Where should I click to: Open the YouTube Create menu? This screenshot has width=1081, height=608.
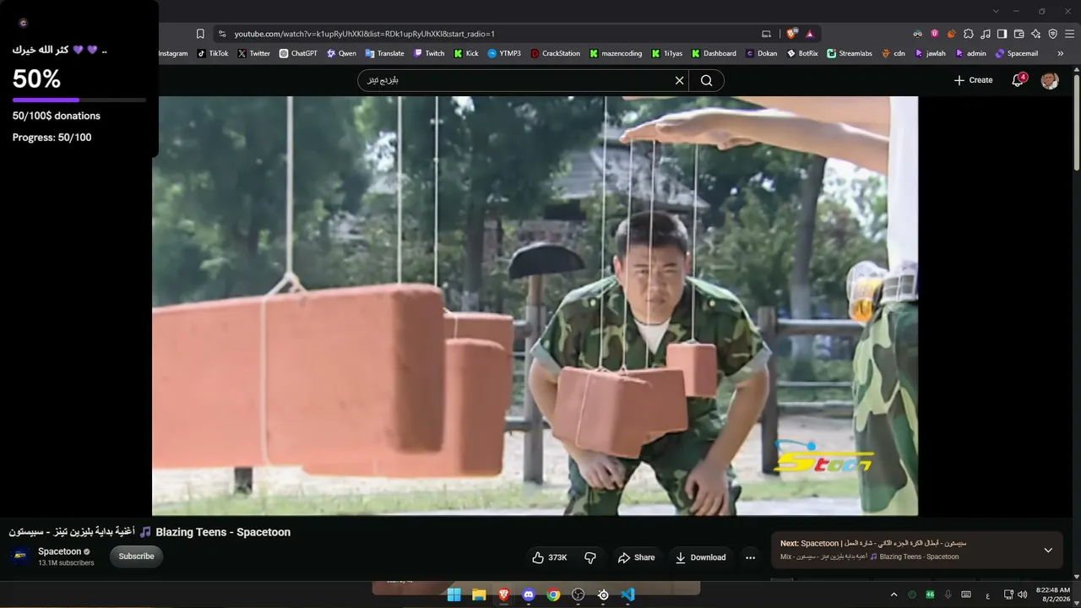(973, 80)
